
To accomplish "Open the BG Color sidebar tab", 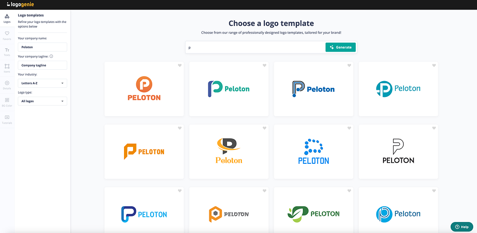I will tap(7, 102).
